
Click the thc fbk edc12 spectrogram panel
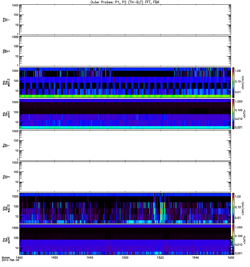coord(125,208)
